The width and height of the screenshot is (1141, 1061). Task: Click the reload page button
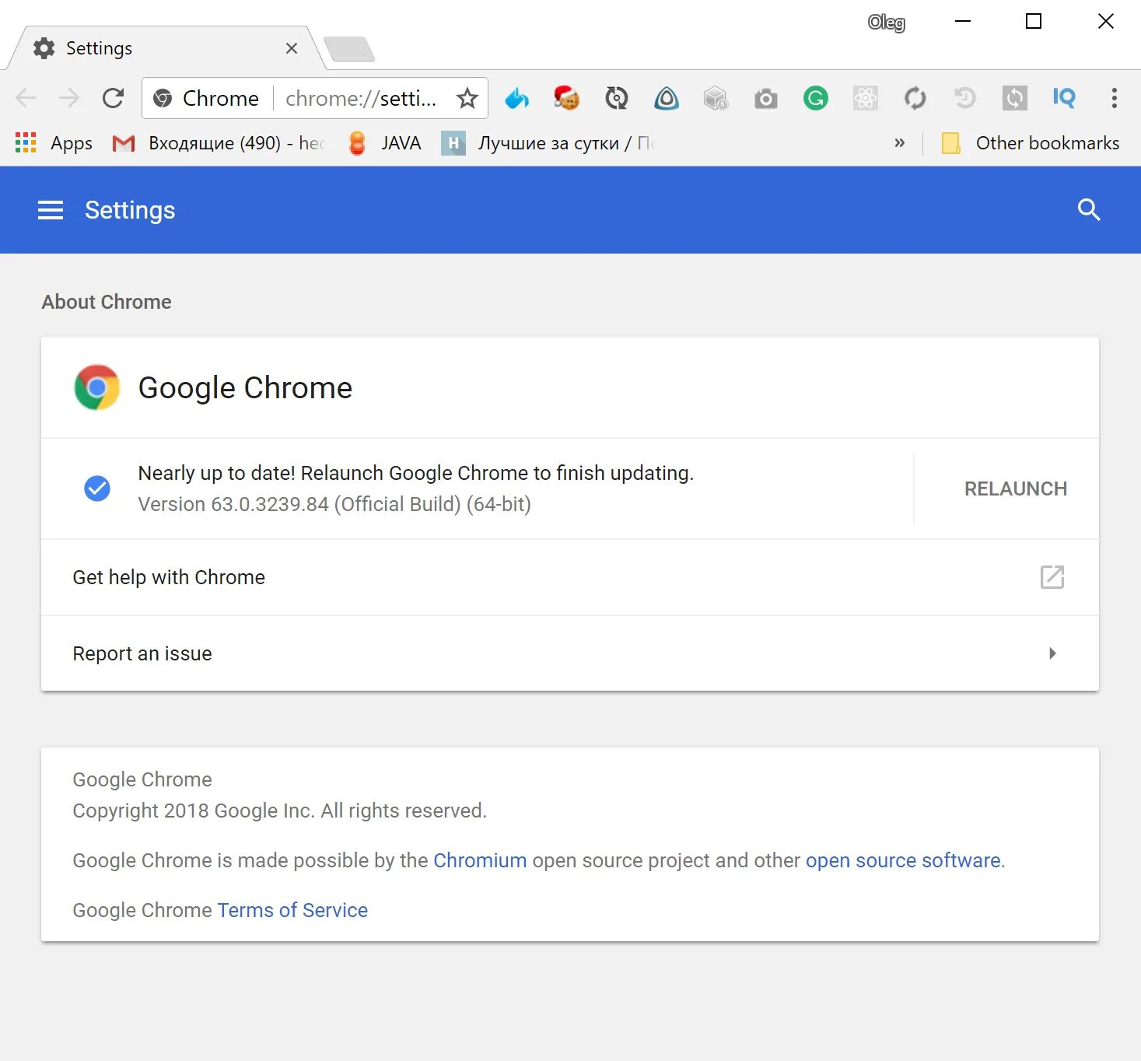pyautogui.click(x=114, y=98)
